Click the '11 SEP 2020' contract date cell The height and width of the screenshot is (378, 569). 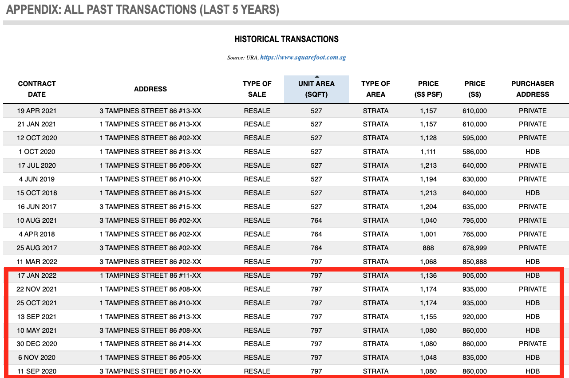tap(37, 371)
